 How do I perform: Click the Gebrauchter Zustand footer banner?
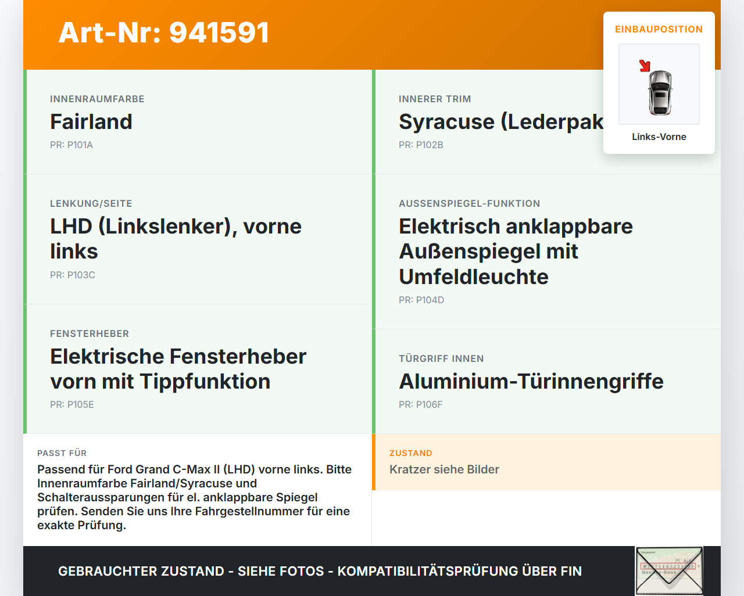320,571
